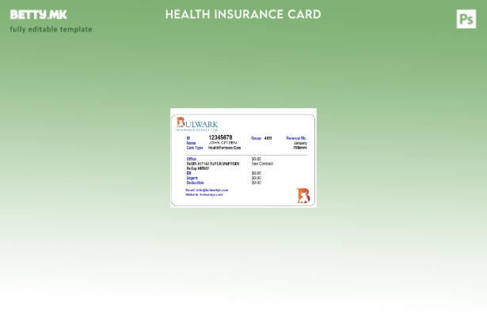Click the orange B emblem at card bottom
487x316 pixels.
click(303, 196)
